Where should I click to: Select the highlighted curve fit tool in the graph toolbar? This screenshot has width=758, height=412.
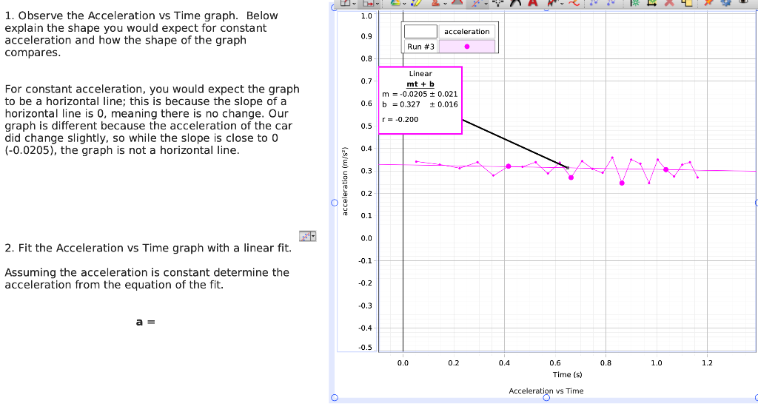[476, 3]
